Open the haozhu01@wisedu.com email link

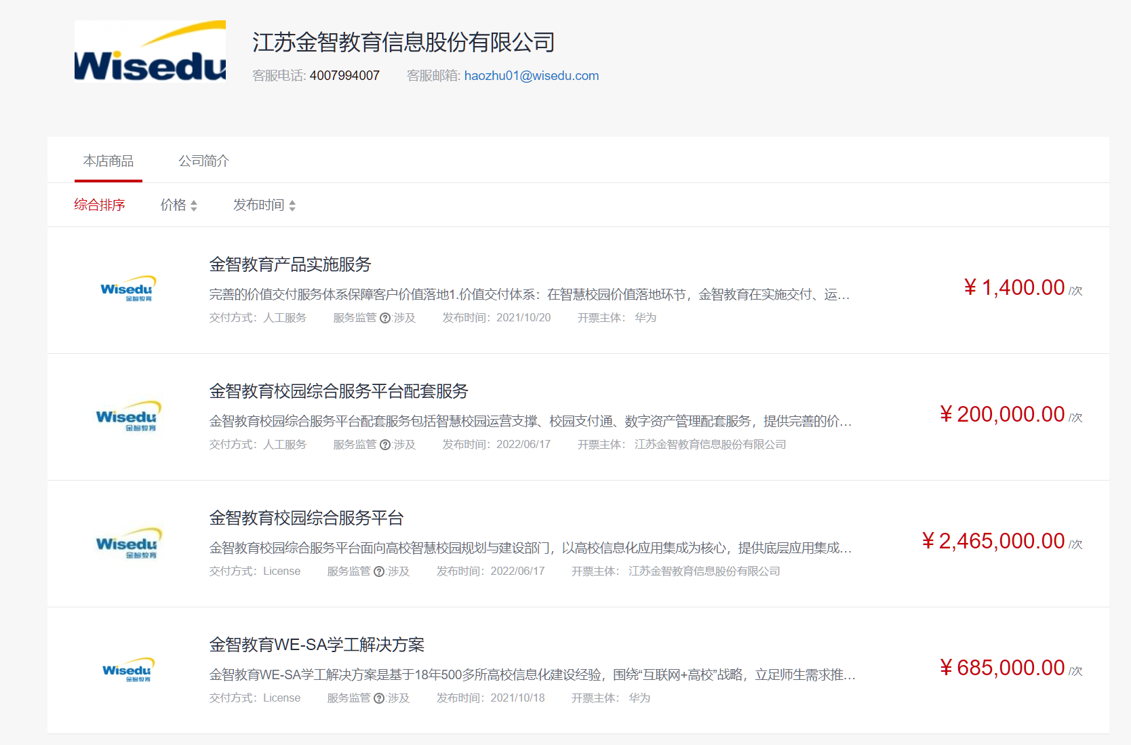(x=532, y=76)
